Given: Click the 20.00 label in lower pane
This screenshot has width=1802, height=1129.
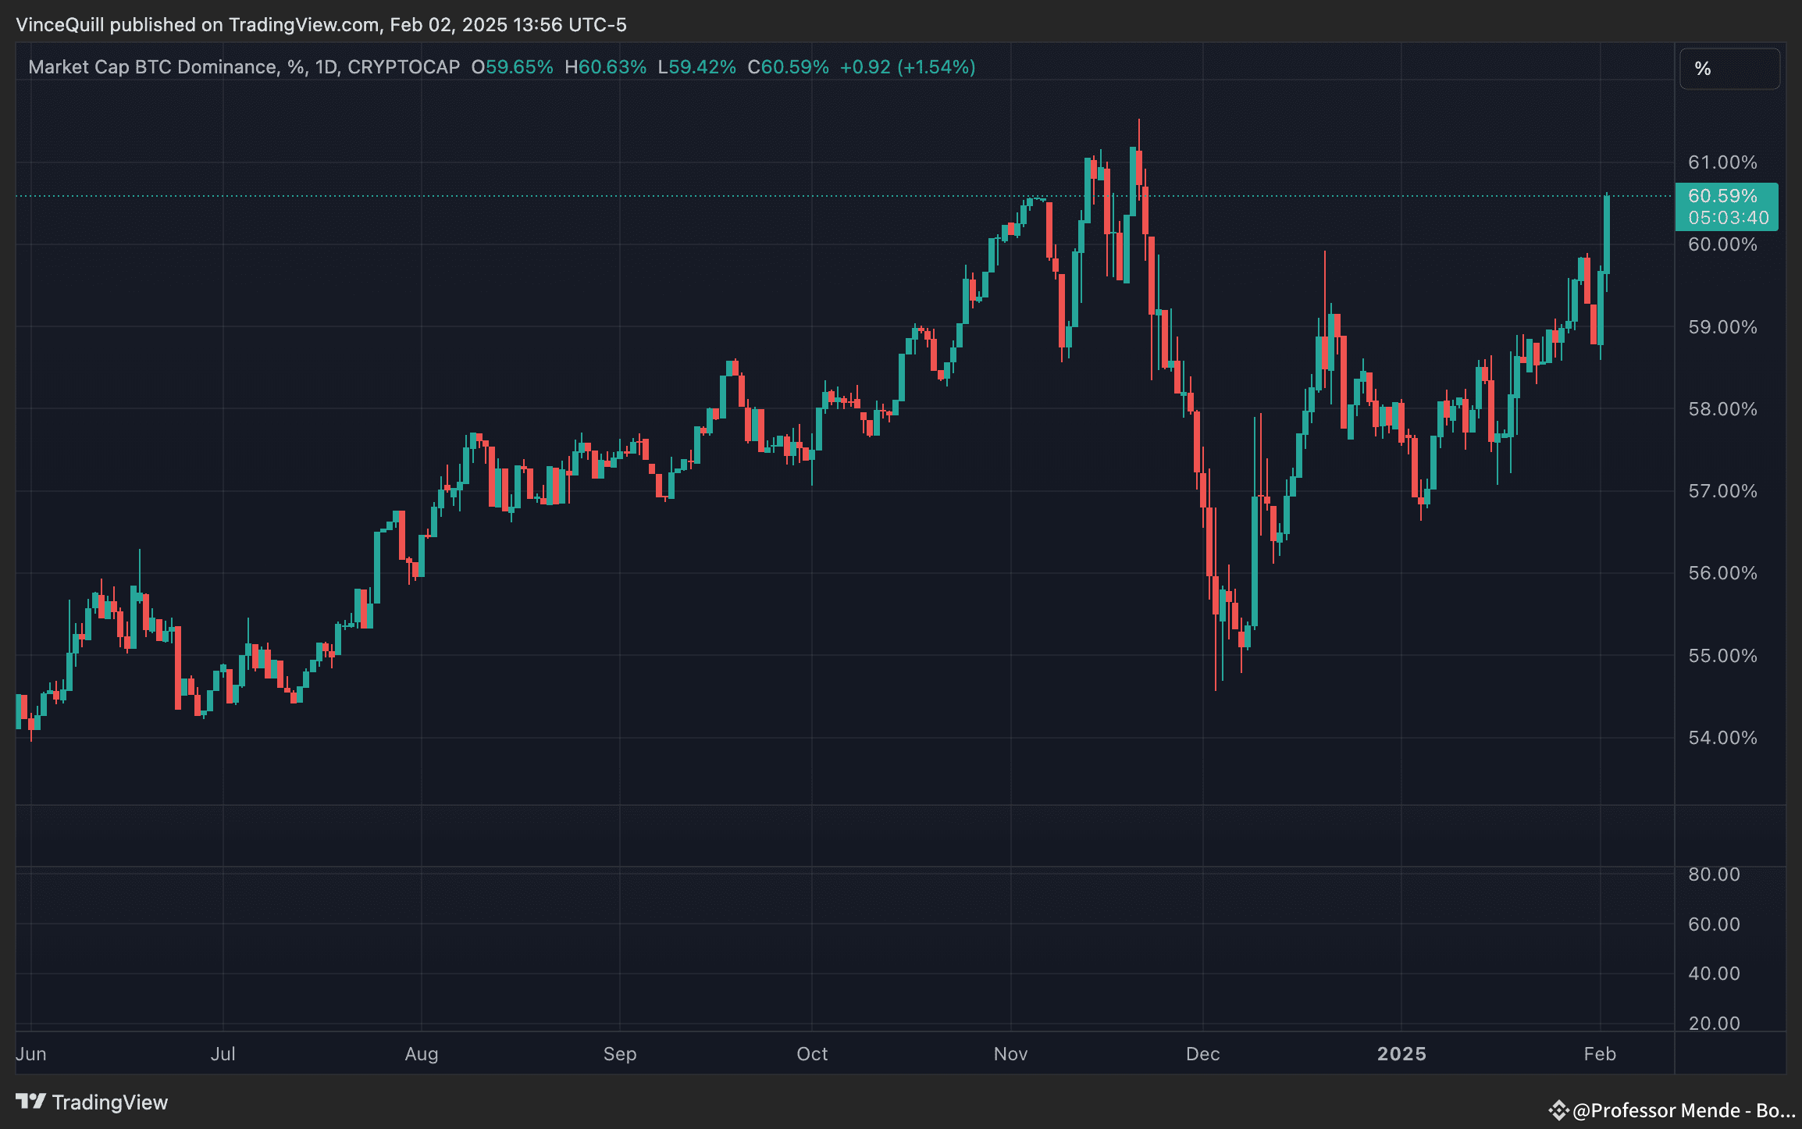Looking at the screenshot, I should 1714,1024.
